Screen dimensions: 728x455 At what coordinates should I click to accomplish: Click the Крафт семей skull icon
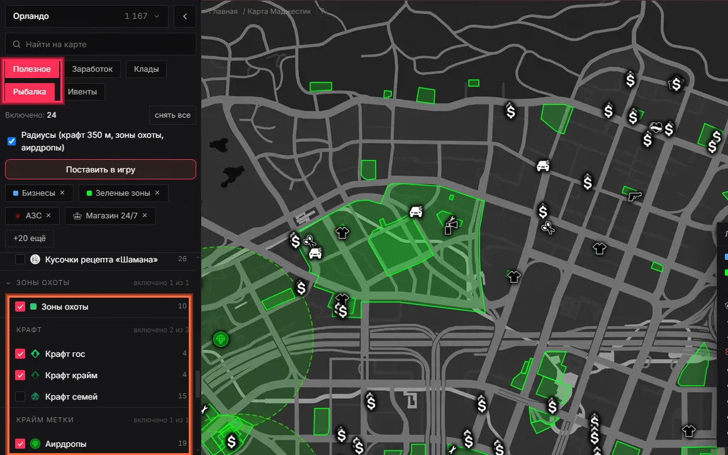35,396
